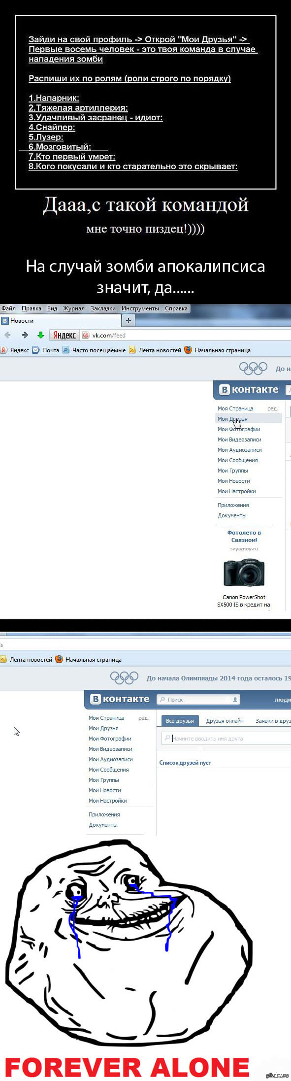Image resolution: width=291 pixels, height=1081 pixels.
Task: Open a new tab with the plus button
Action: [128, 320]
